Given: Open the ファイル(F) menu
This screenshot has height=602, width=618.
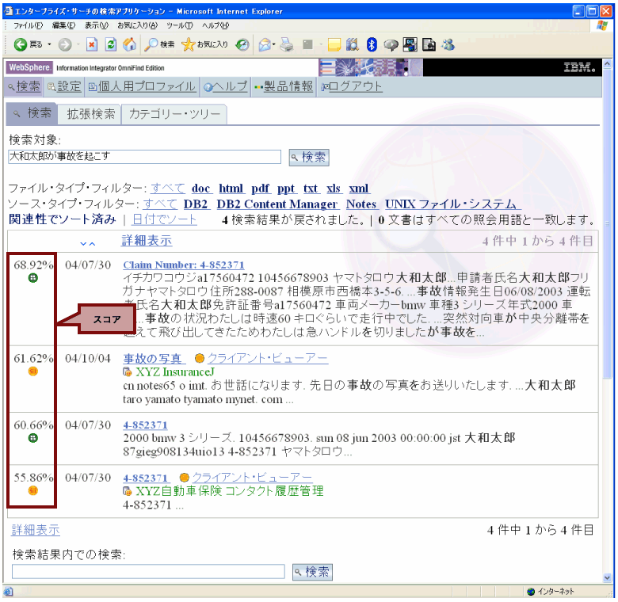Looking at the screenshot, I should (x=28, y=25).
